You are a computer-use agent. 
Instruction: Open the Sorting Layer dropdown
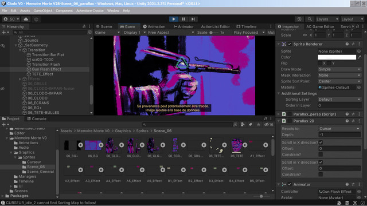pyautogui.click(x=339, y=99)
